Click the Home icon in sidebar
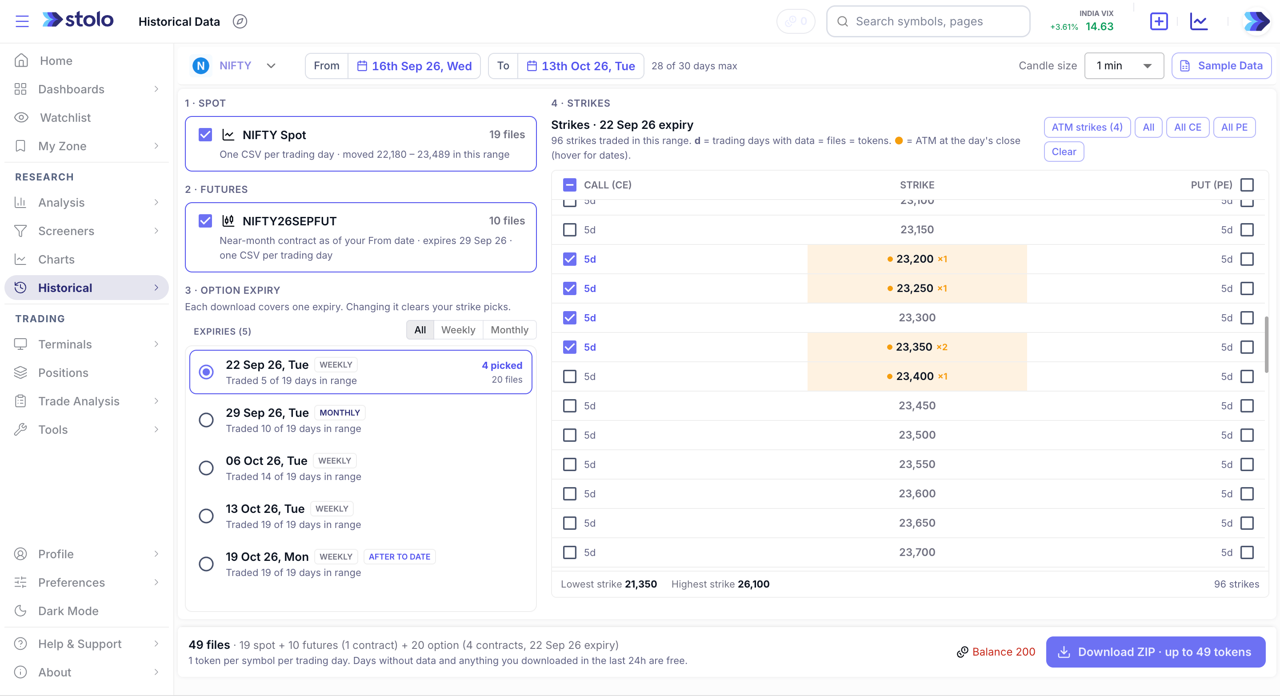Screen dimensions: 1280x696 pos(21,60)
